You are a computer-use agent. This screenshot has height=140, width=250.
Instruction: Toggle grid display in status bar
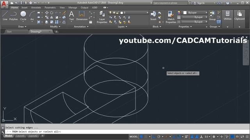tap(141, 136)
